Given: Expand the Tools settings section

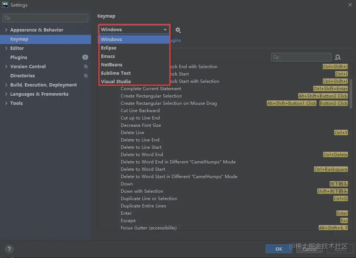Looking at the screenshot, I should (x=6, y=103).
